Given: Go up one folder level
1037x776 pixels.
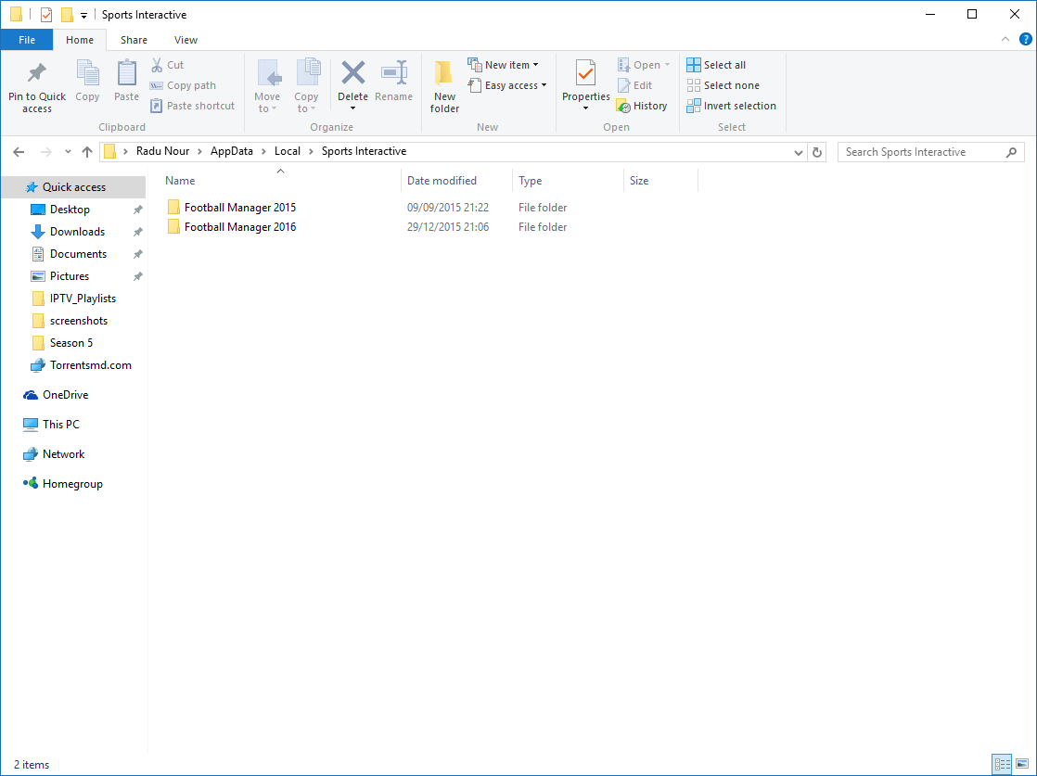Looking at the screenshot, I should tap(86, 152).
